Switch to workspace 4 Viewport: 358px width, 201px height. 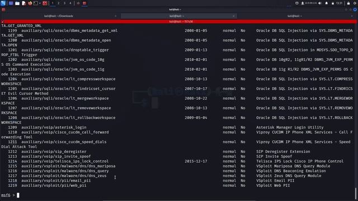click(x=70, y=3)
